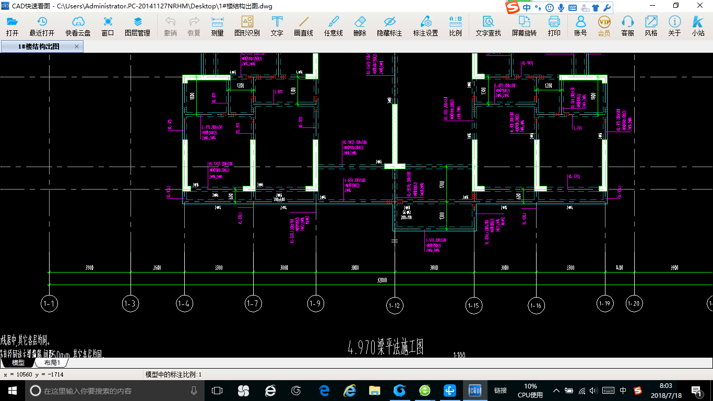Select the 画直线 draw line tool
This screenshot has width=713, height=401.
pyautogui.click(x=303, y=26)
